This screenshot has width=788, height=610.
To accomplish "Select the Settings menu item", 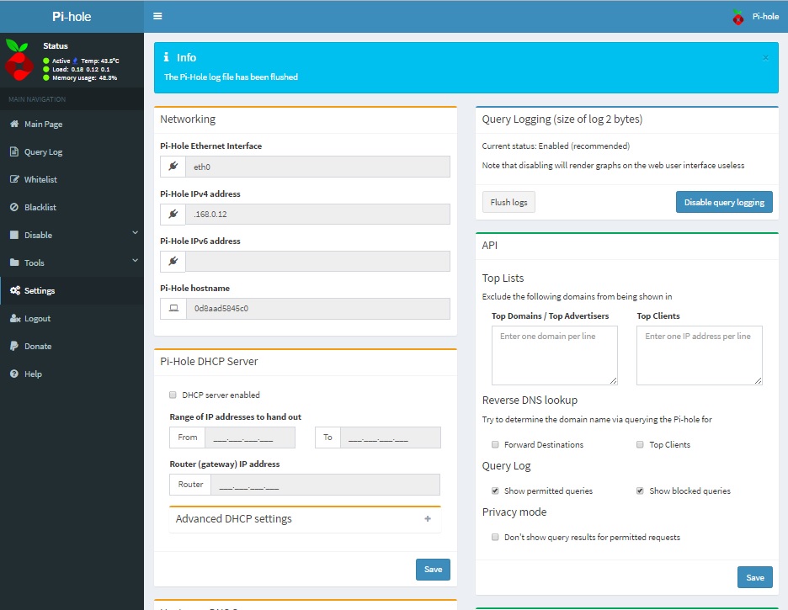I will coord(72,290).
